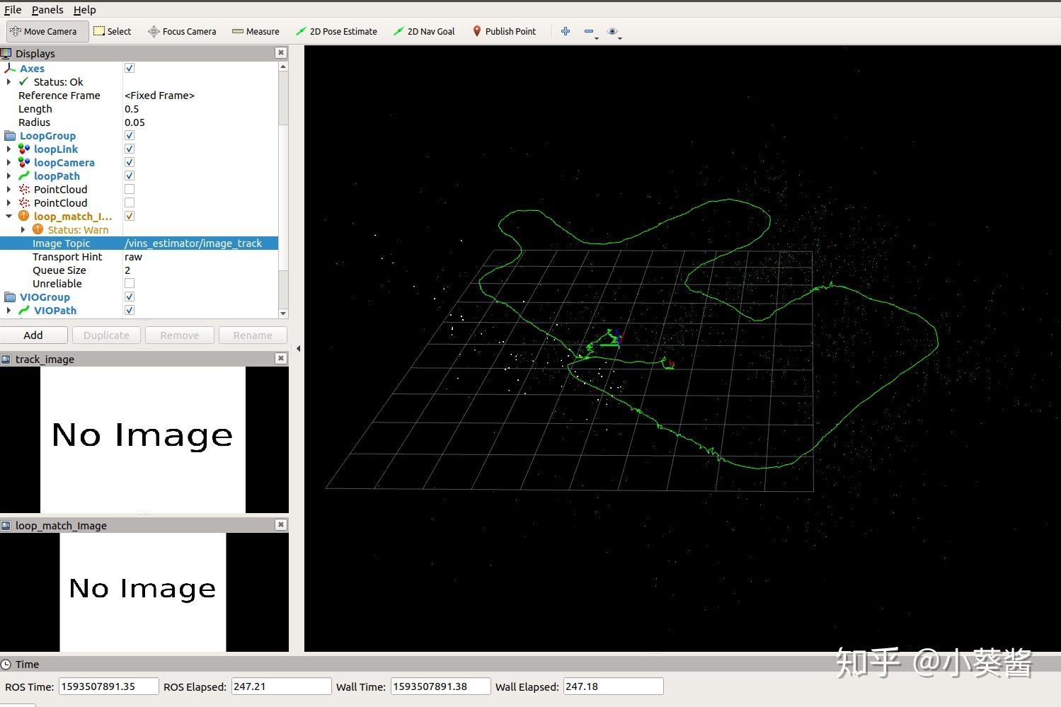Activate the Select tool in toolbar
This screenshot has height=707, width=1061.
(x=113, y=31)
